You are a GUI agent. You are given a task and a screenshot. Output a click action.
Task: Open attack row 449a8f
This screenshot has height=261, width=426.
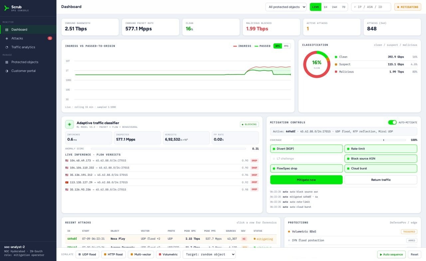pyautogui.click(x=171, y=239)
